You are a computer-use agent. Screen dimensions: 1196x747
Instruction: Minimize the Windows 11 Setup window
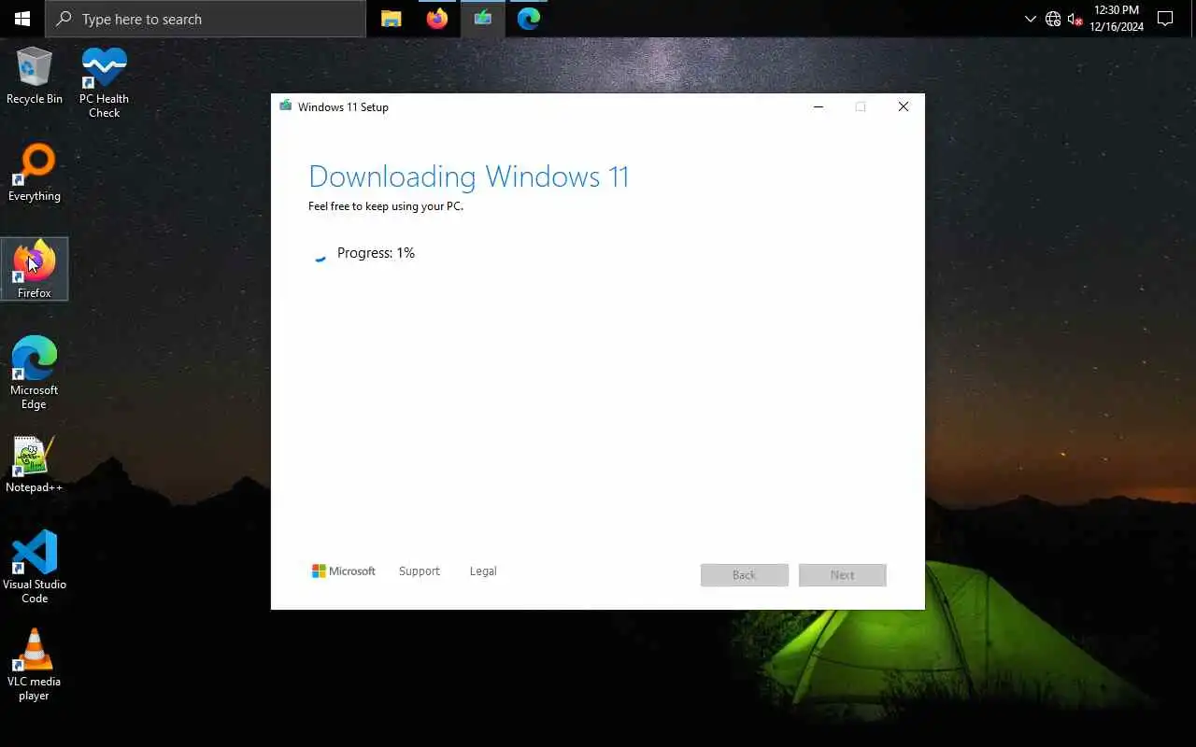(819, 106)
